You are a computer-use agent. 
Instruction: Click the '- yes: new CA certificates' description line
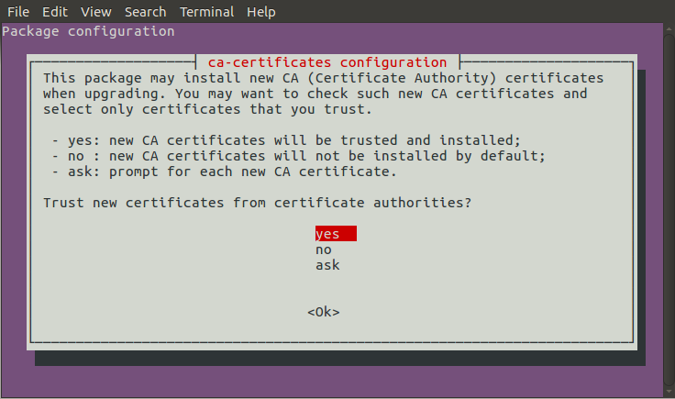pos(286,140)
